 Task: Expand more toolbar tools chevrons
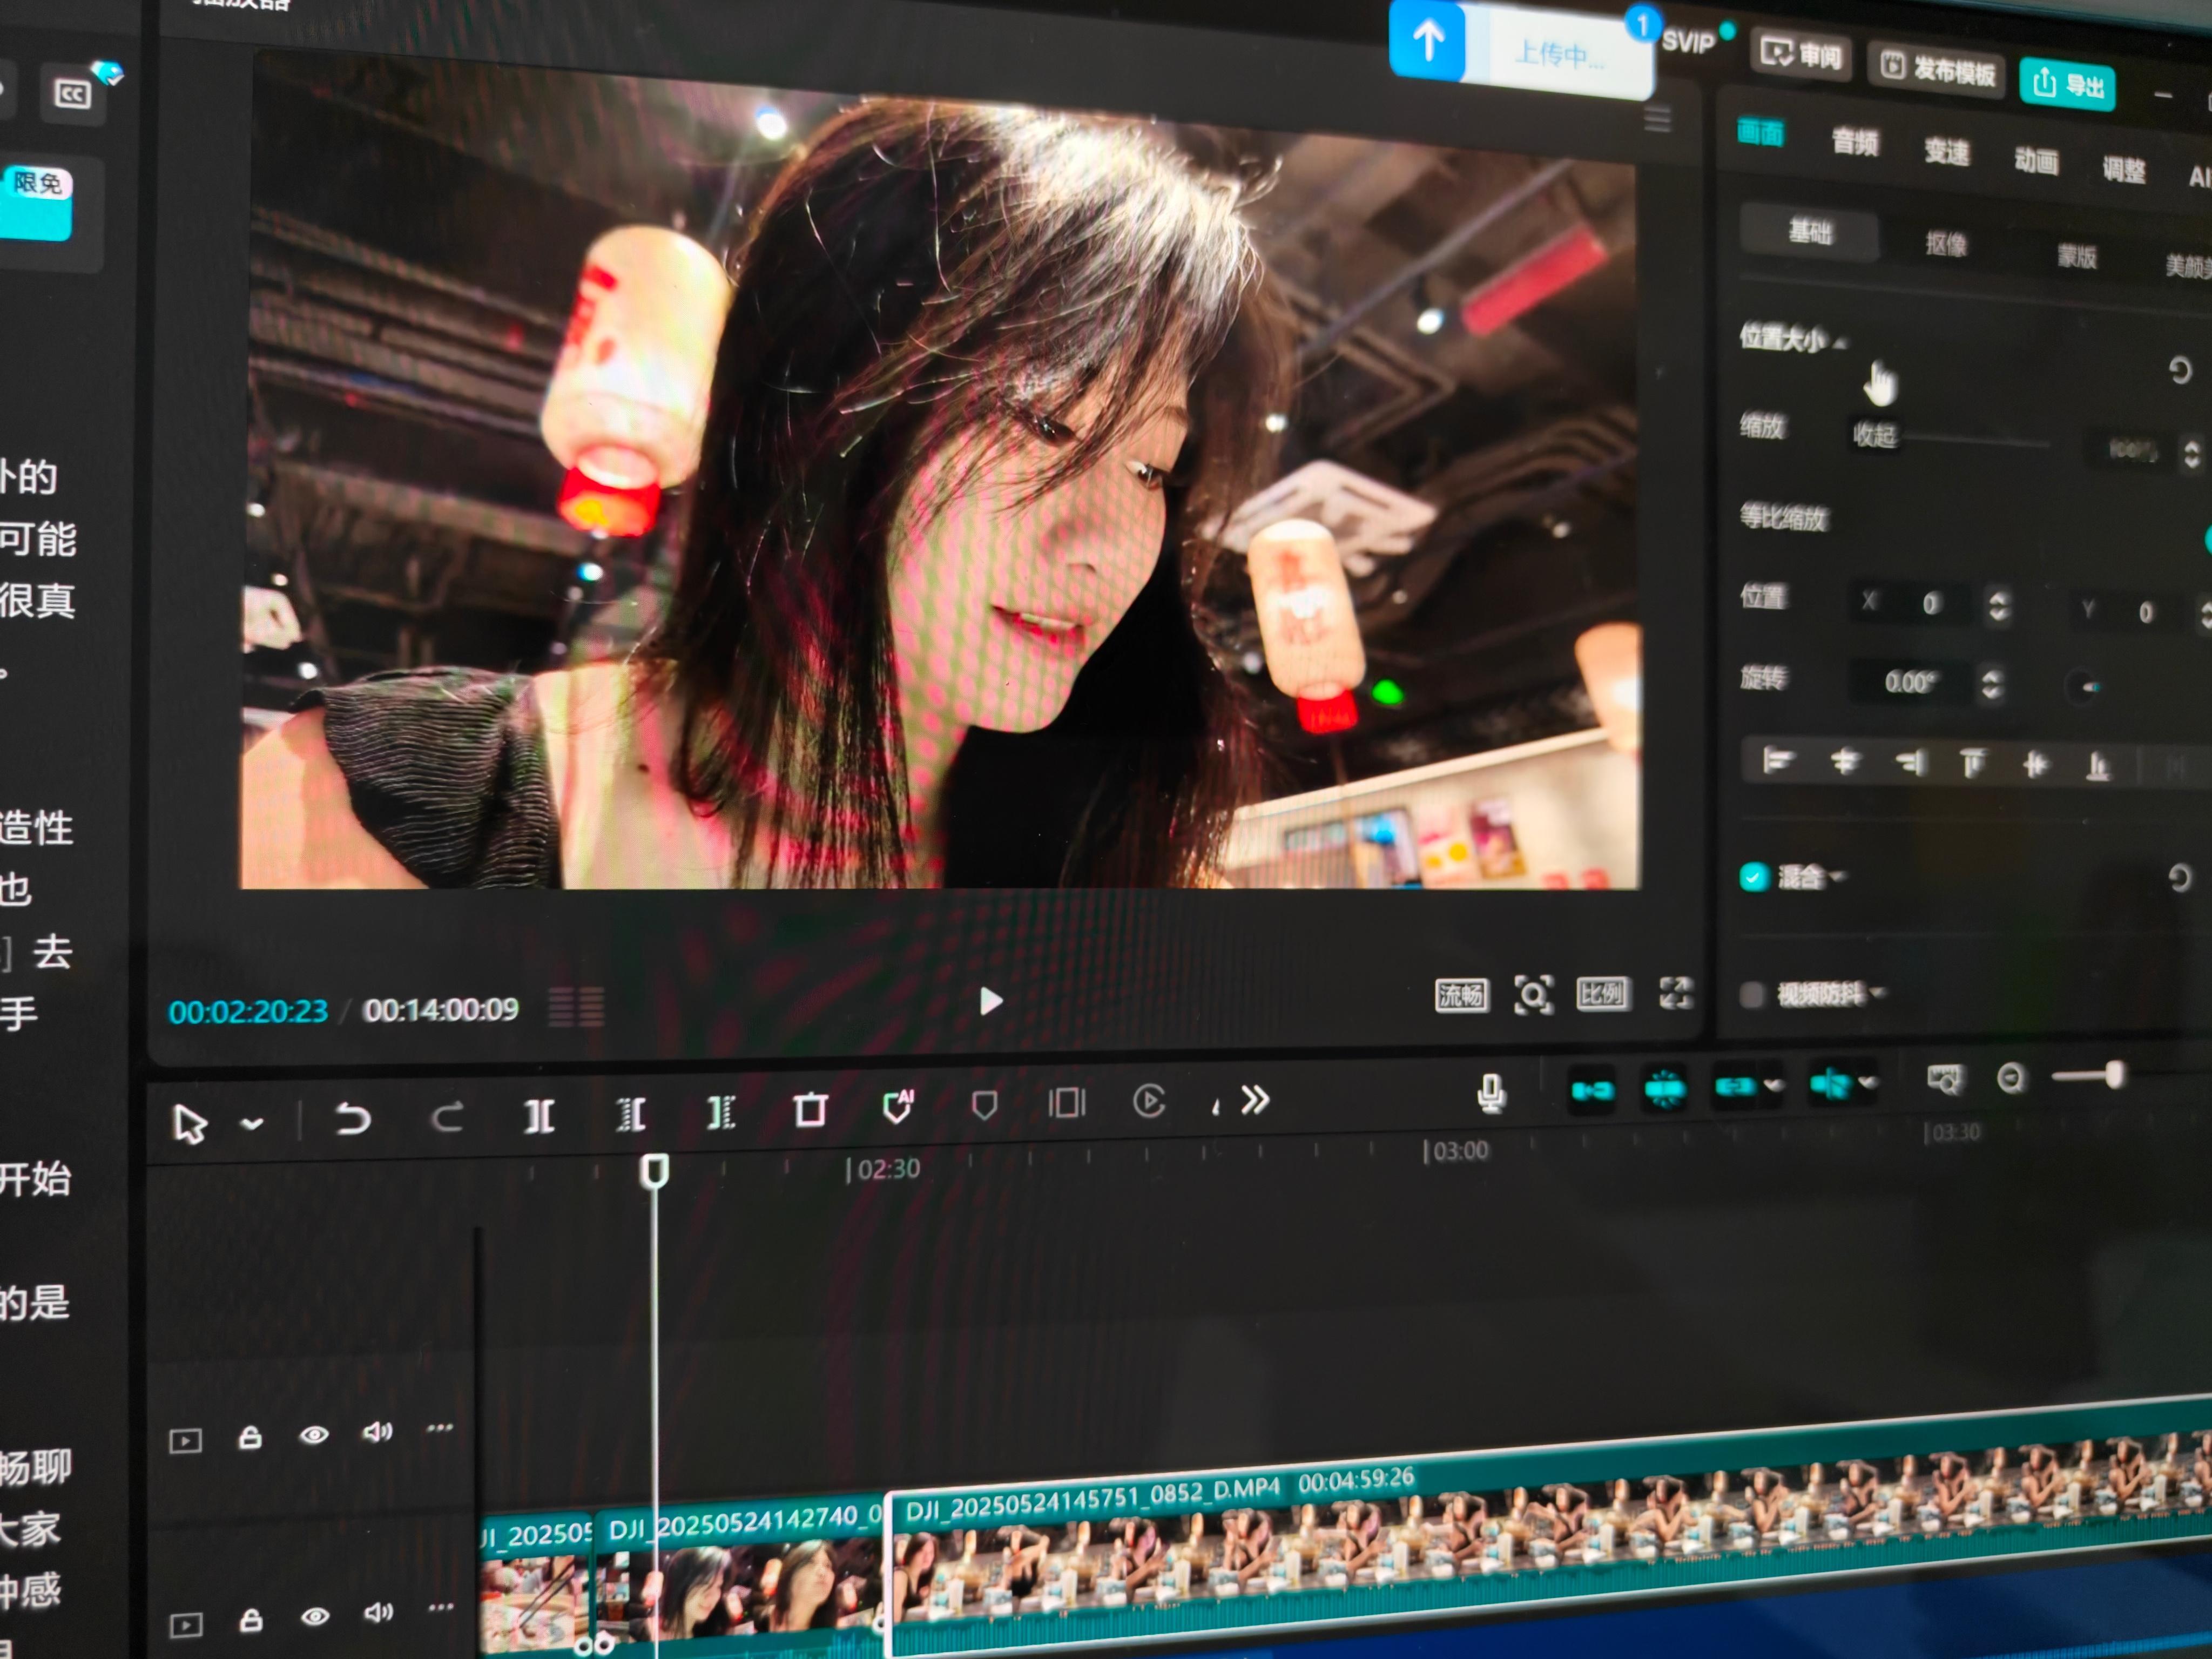point(1254,1100)
